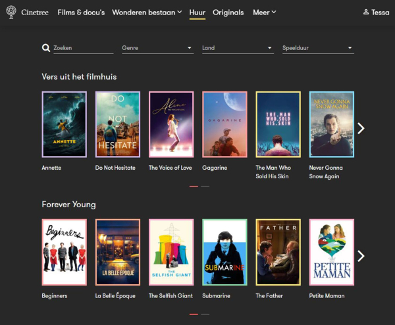395x325 pixels.
Task: Switch to the Originals tab
Action: (x=228, y=12)
